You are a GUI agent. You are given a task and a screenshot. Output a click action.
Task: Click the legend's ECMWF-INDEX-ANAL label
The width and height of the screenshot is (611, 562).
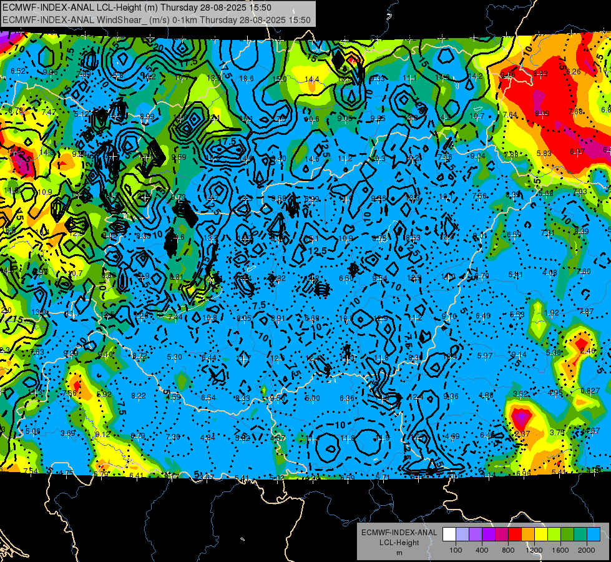pos(399,533)
